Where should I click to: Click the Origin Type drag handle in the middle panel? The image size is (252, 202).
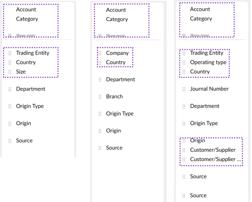pyautogui.click(x=100, y=114)
